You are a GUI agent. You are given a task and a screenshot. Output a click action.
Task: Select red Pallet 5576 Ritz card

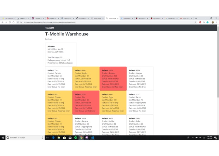(86, 103)
